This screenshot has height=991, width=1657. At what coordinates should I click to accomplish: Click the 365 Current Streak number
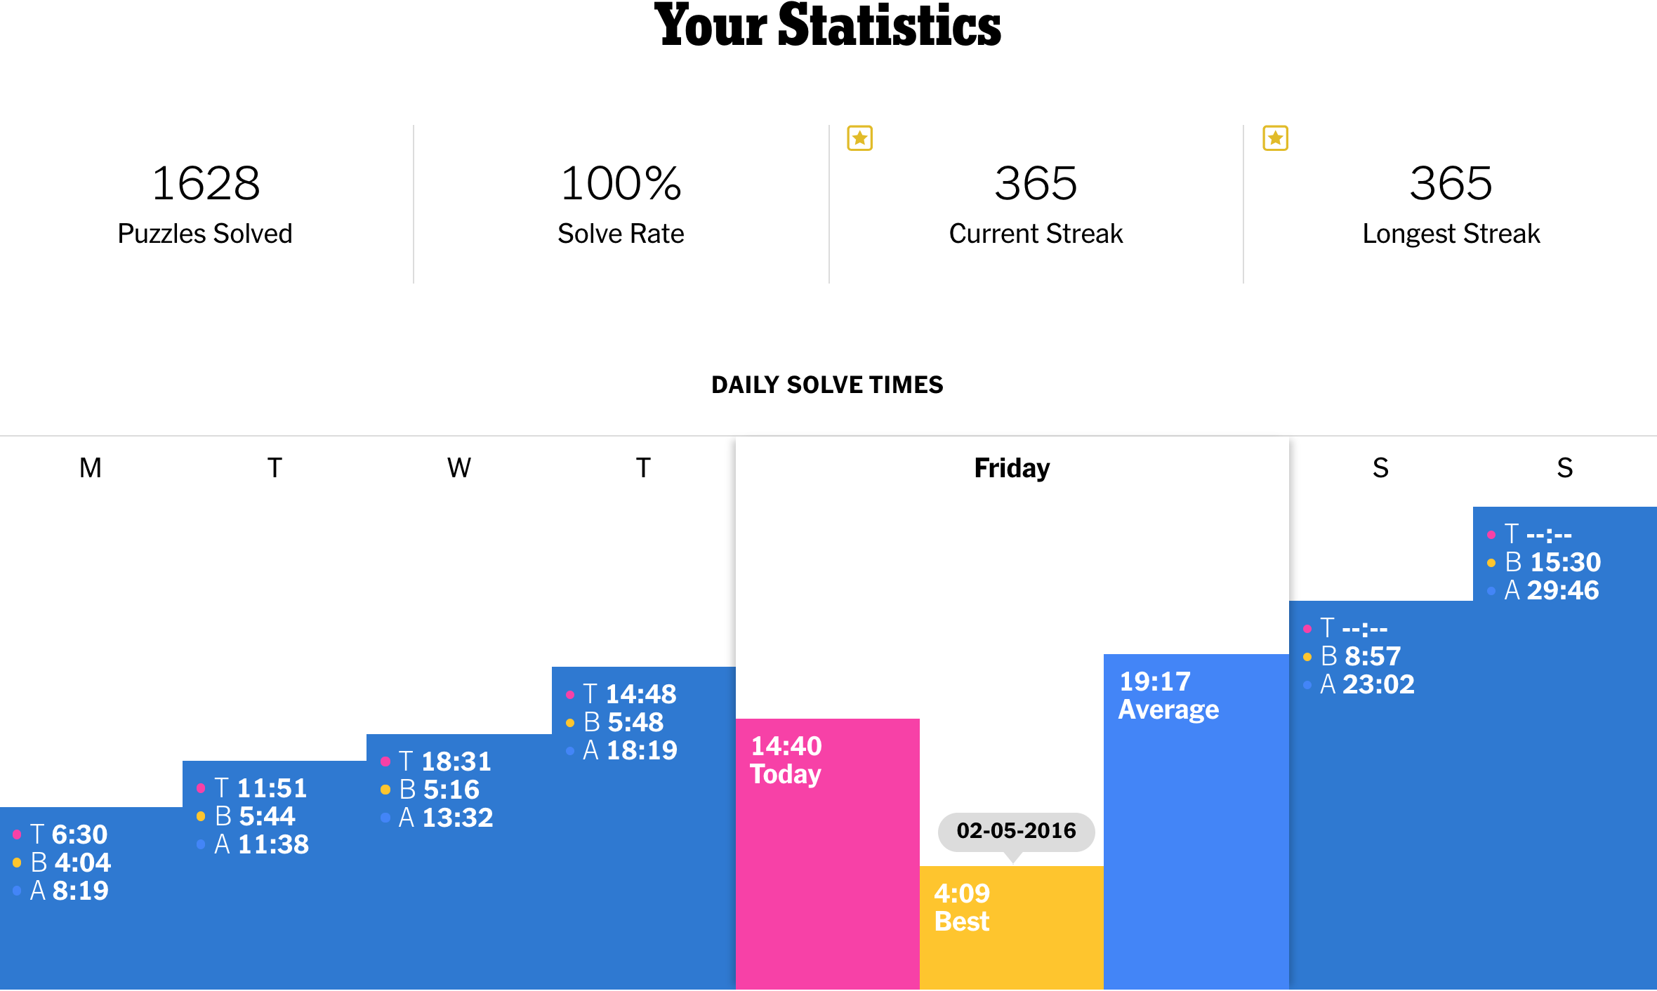(x=1036, y=184)
